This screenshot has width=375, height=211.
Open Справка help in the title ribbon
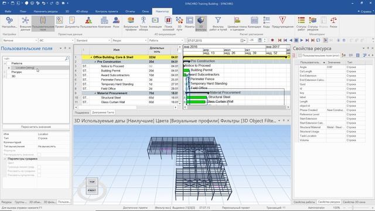coord(364,11)
